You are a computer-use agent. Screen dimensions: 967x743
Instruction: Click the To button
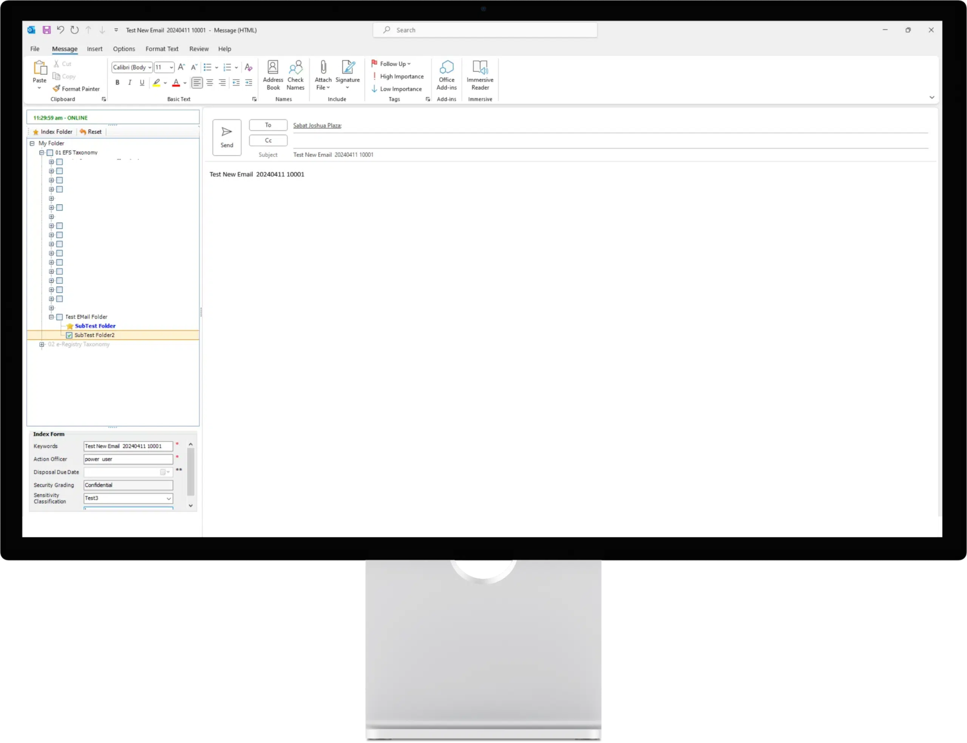(268, 125)
